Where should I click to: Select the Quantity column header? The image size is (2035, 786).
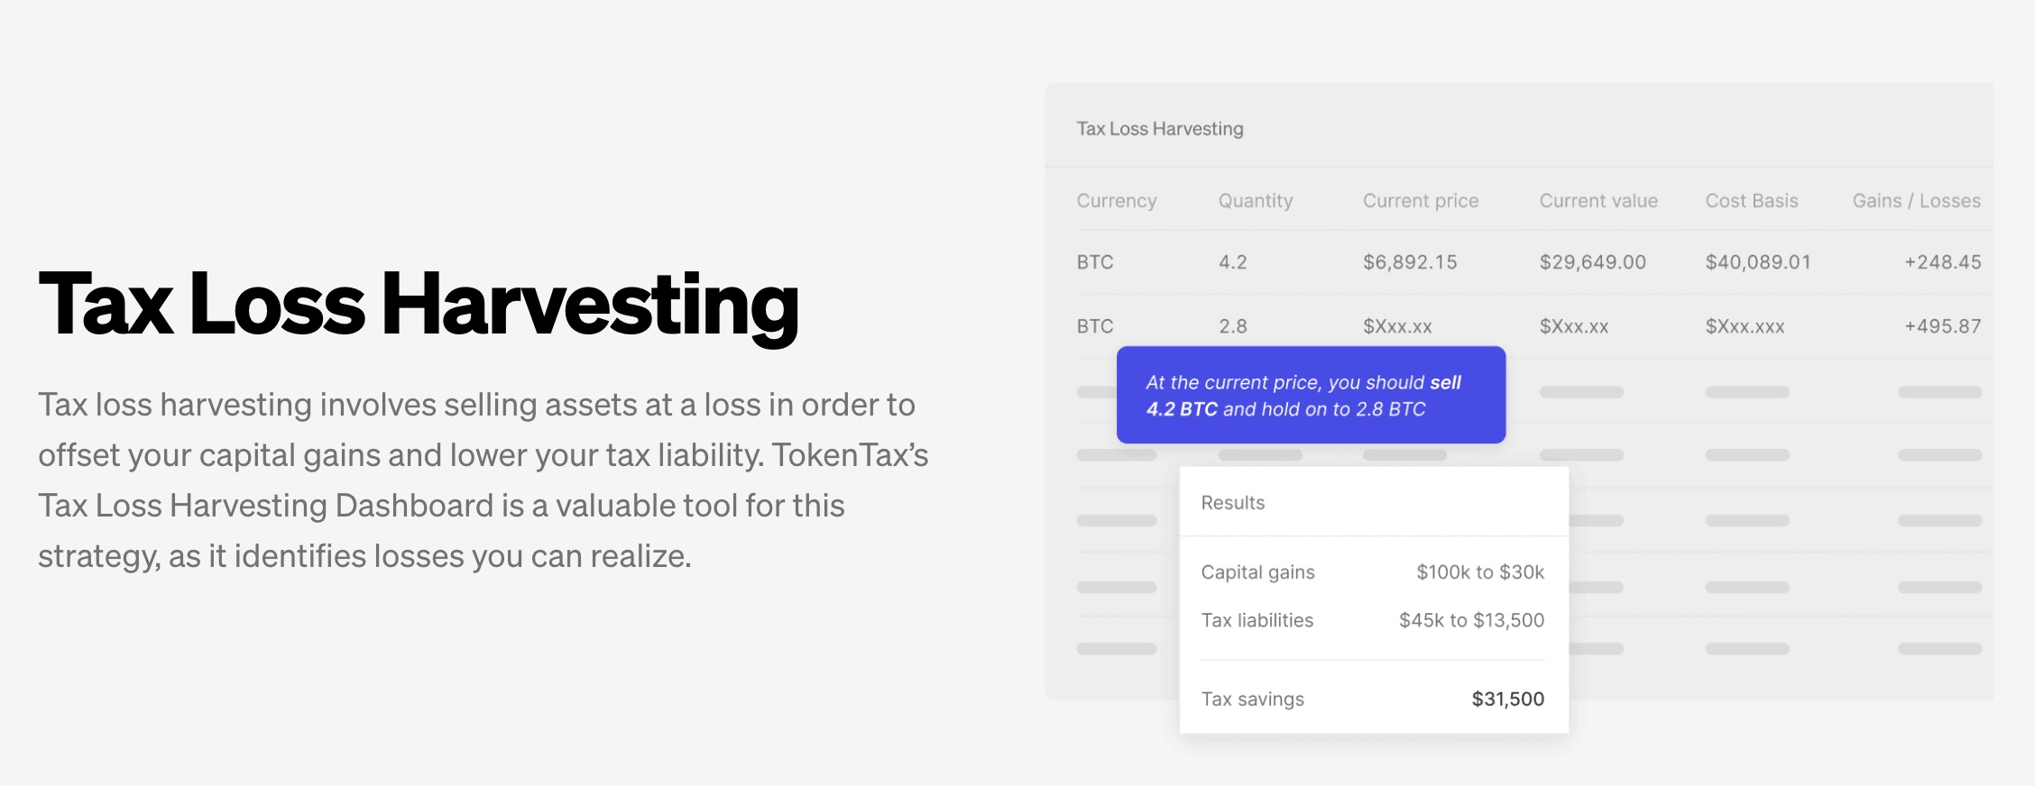(1256, 201)
